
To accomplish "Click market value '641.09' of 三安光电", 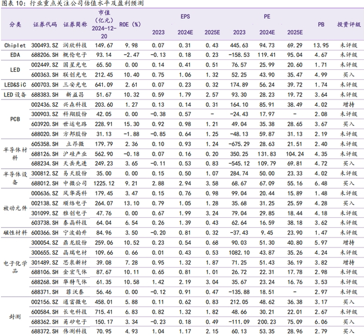I will click(104, 85).
